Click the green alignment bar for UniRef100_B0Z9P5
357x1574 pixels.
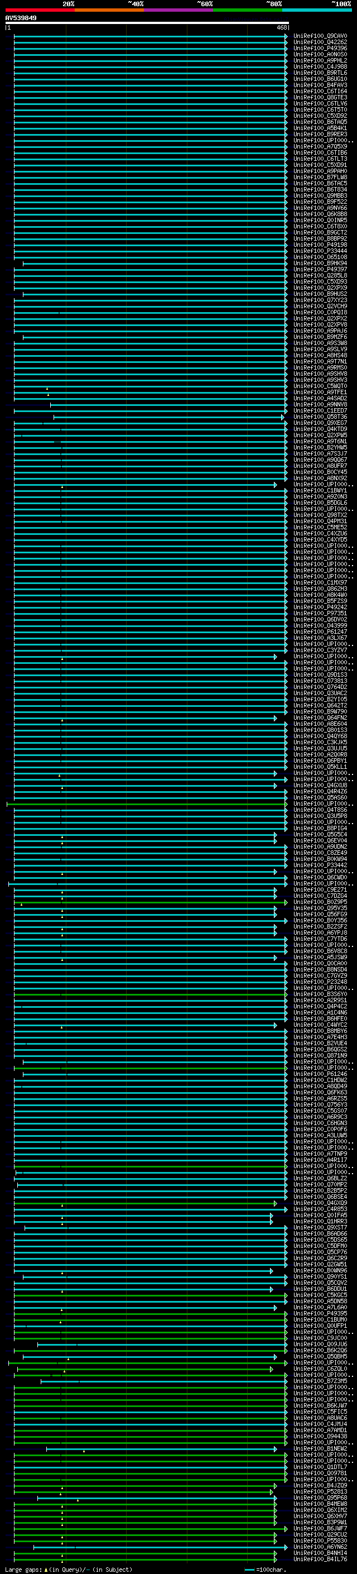point(150,902)
